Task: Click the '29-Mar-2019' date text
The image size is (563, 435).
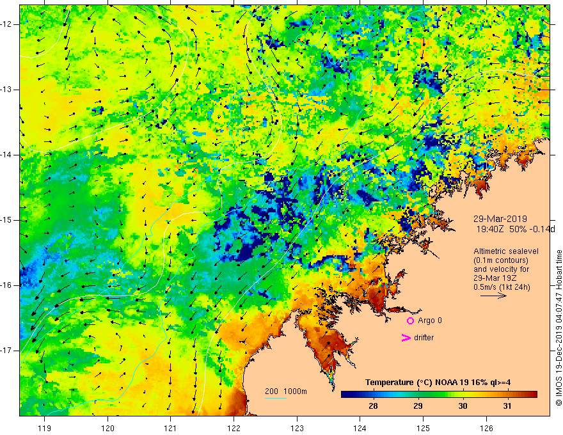Action: coord(500,219)
